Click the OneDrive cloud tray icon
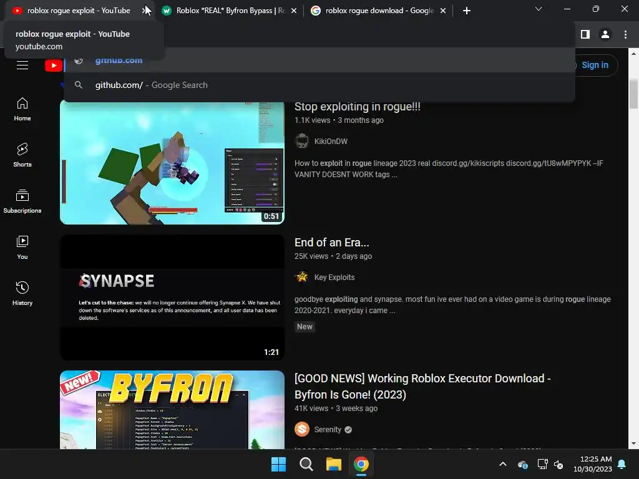Viewport: 639px width, 479px height. pos(522,464)
